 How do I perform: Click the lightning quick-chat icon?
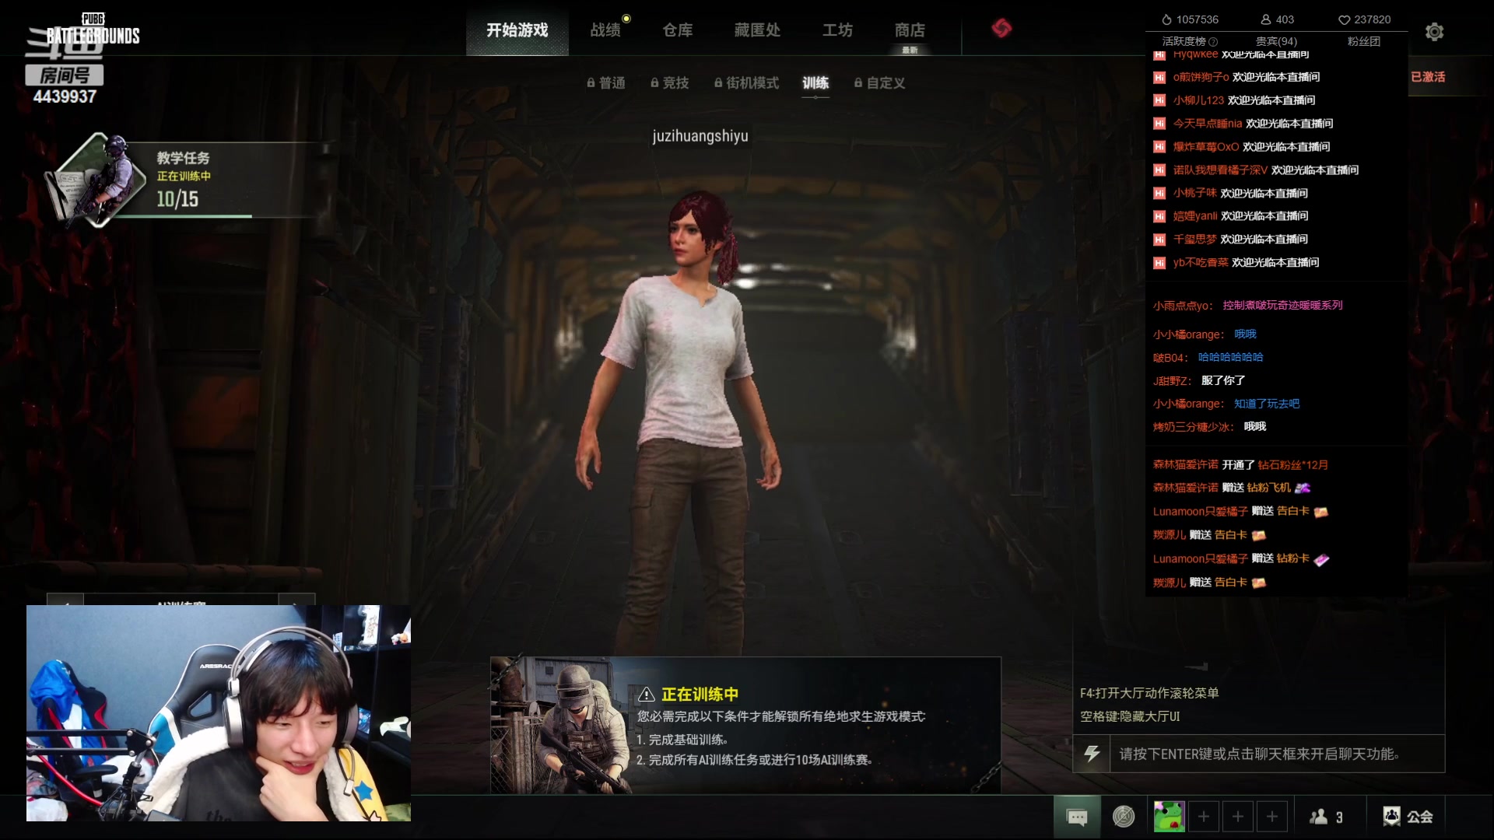(x=1092, y=754)
